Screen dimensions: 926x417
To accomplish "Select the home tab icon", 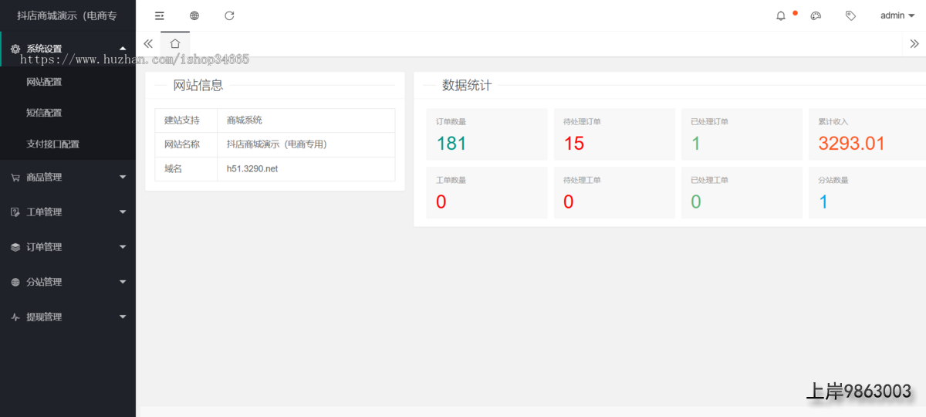I will pyautogui.click(x=175, y=44).
